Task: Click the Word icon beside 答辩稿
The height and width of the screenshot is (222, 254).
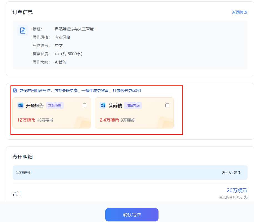Action: [103, 105]
